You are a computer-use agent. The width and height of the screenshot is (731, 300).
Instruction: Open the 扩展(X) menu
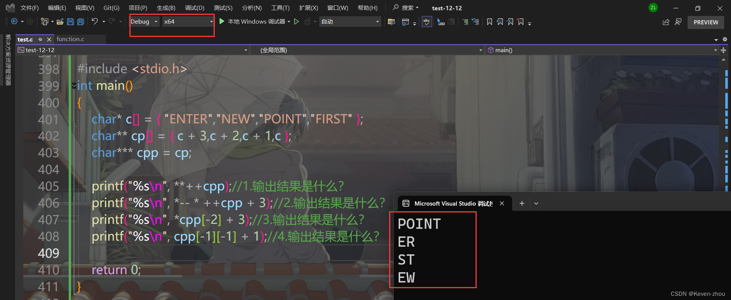[308, 8]
